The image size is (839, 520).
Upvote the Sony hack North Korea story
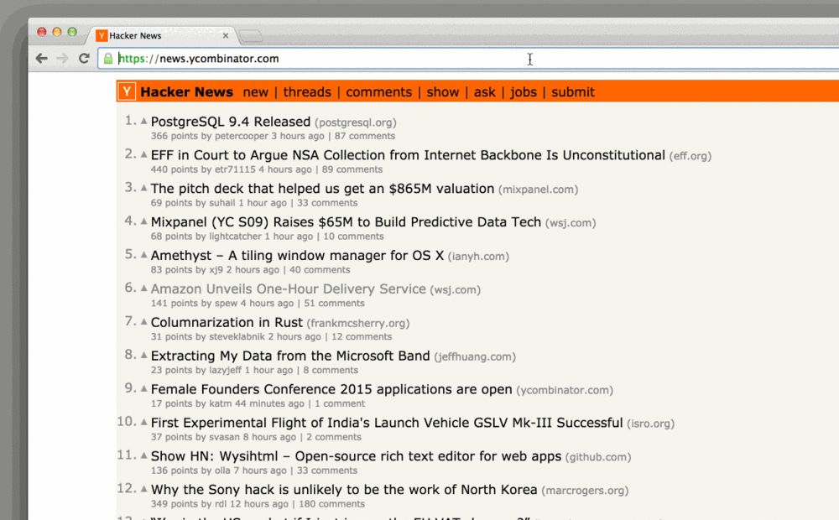tap(143, 489)
